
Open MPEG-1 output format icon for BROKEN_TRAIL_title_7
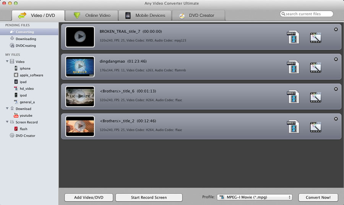click(x=293, y=37)
